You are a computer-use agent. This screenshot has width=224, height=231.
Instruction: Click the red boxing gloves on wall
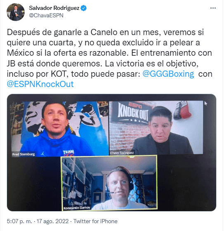(182, 110)
